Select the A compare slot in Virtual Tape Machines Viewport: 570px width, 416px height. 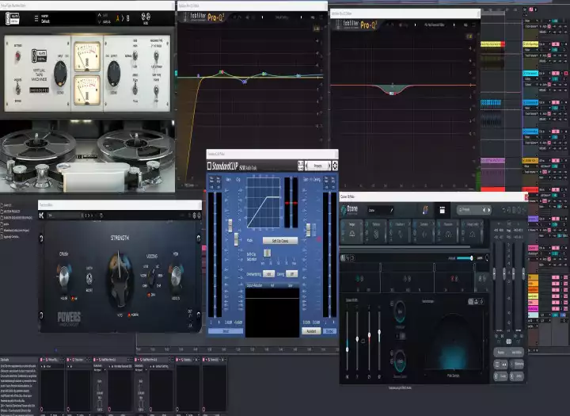117,18
